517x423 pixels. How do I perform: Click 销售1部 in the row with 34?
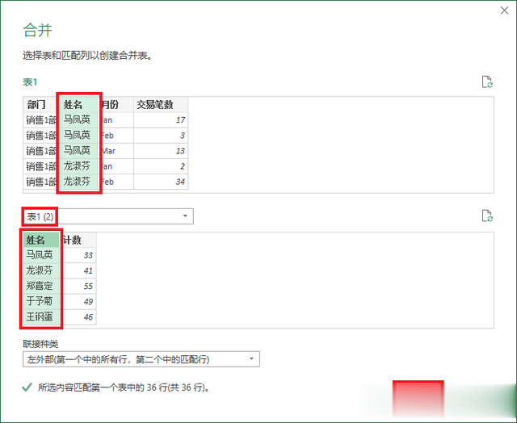tap(41, 182)
